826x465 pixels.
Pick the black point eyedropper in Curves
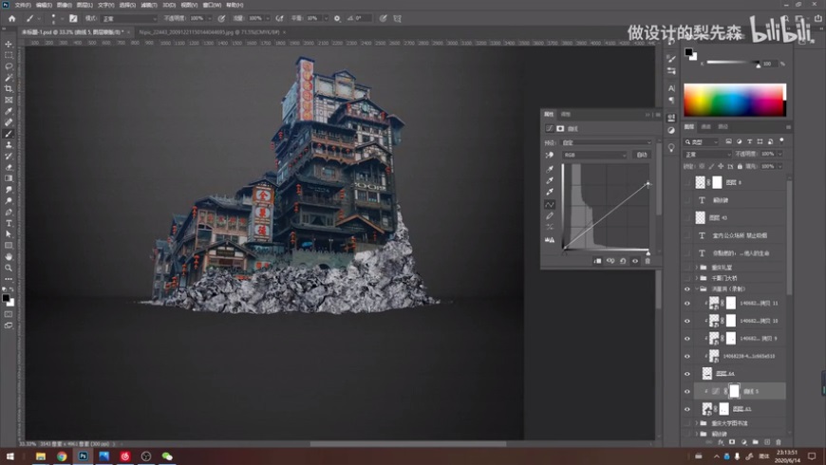tap(550, 169)
